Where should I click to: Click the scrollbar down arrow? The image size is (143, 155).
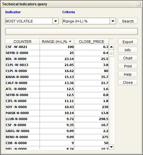(x=111, y=147)
